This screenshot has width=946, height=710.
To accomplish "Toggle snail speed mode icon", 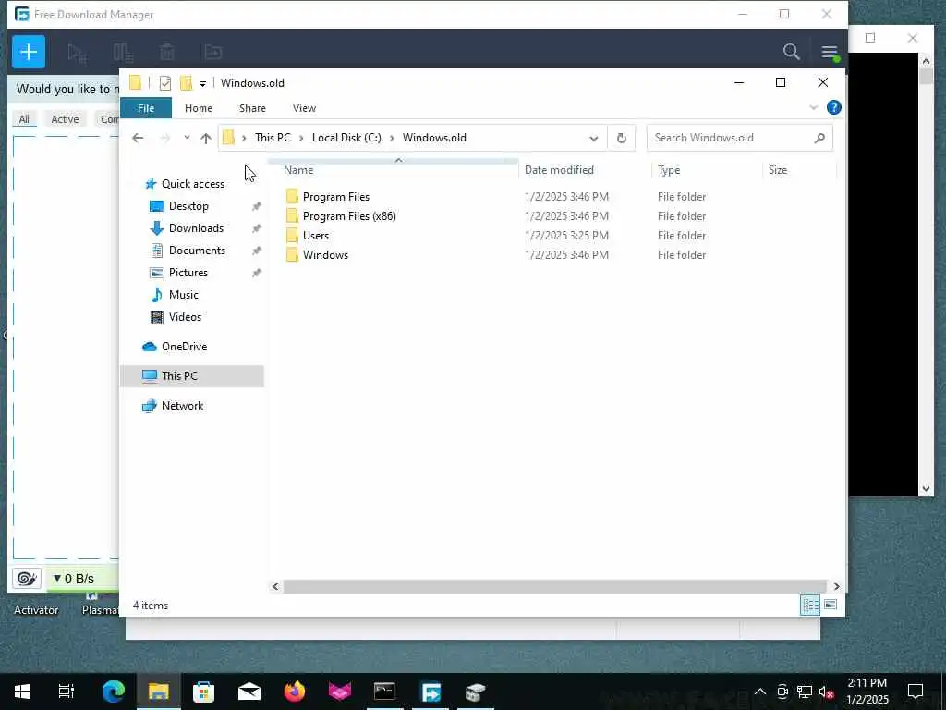I will pyautogui.click(x=27, y=579).
